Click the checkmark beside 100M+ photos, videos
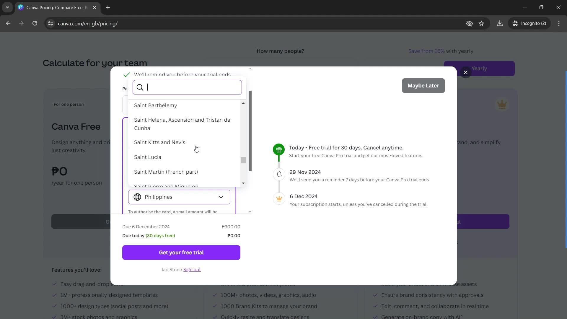Viewport: 567px width, 319px height. (215, 295)
